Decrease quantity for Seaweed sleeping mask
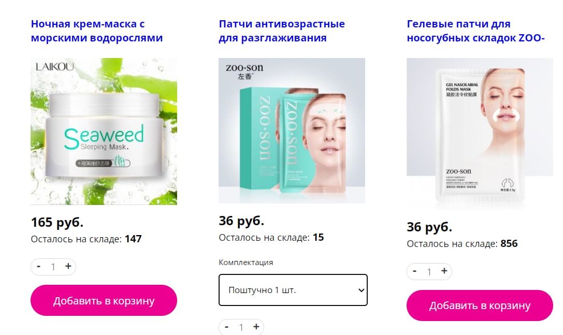Viewport: 563px width, 335px height. tap(39, 267)
